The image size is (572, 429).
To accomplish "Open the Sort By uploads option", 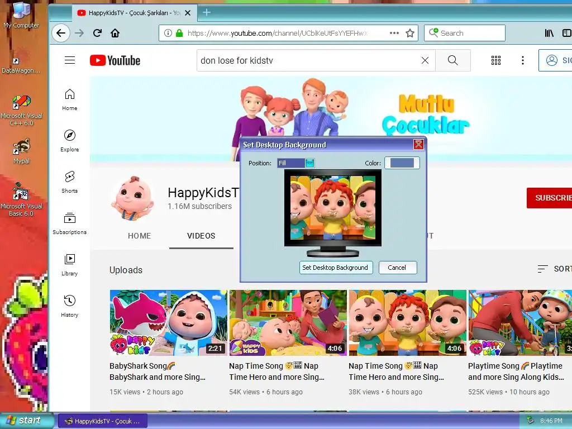I will pos(555,269).
